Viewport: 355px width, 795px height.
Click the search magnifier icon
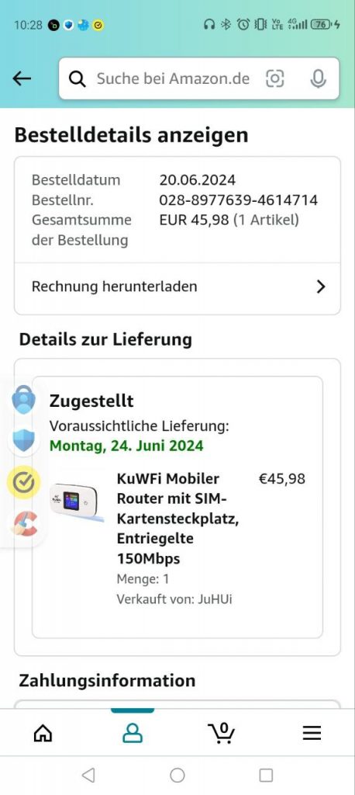(x=77, y=78)
